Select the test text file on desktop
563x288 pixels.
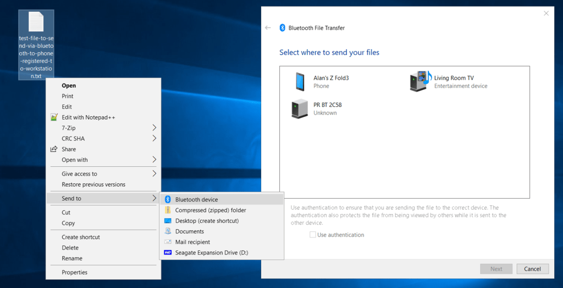click(x=36, y=23)
